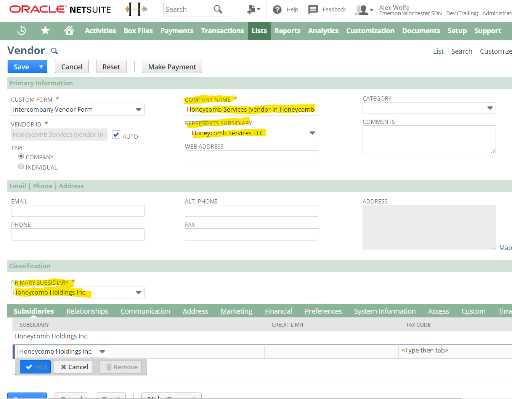Click the top Save button

(21, 67)
